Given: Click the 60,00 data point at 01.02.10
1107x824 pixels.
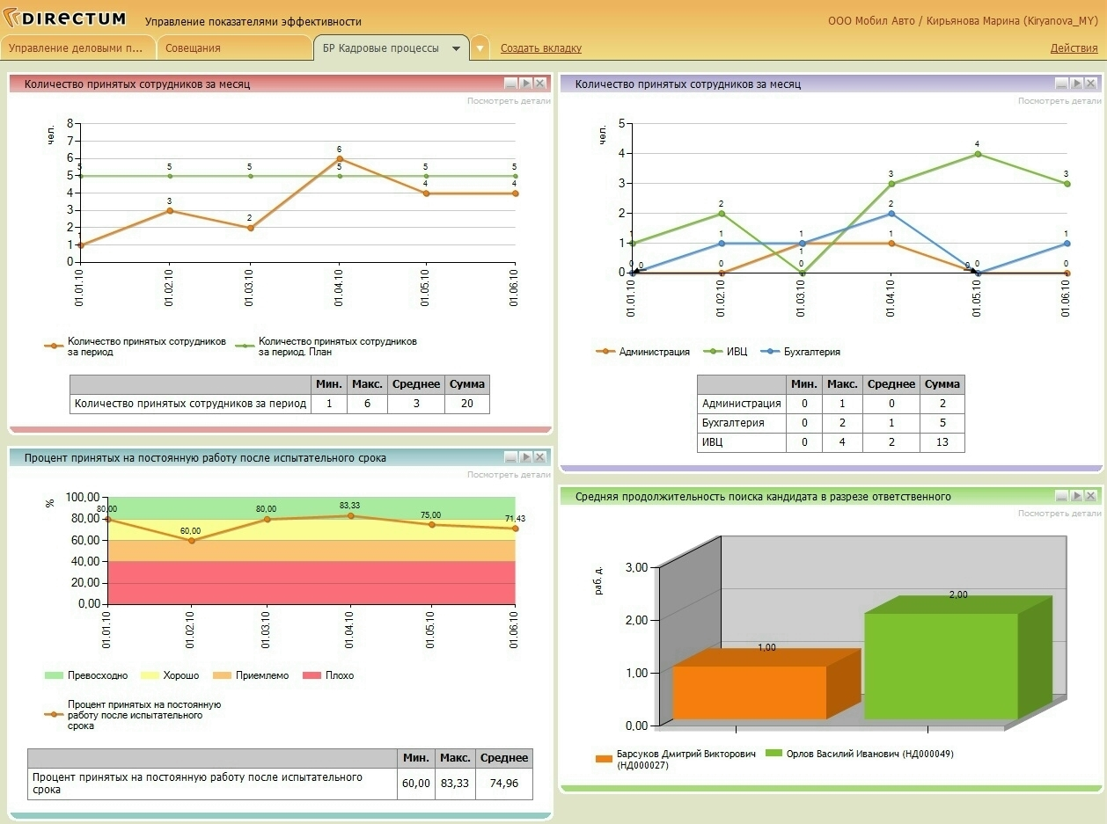Looking at the screenshot, I should pyautogui.click(x=190, y=540).
